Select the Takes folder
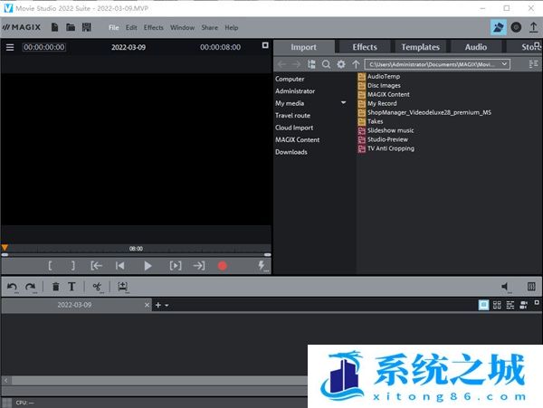 pos(370,121)
